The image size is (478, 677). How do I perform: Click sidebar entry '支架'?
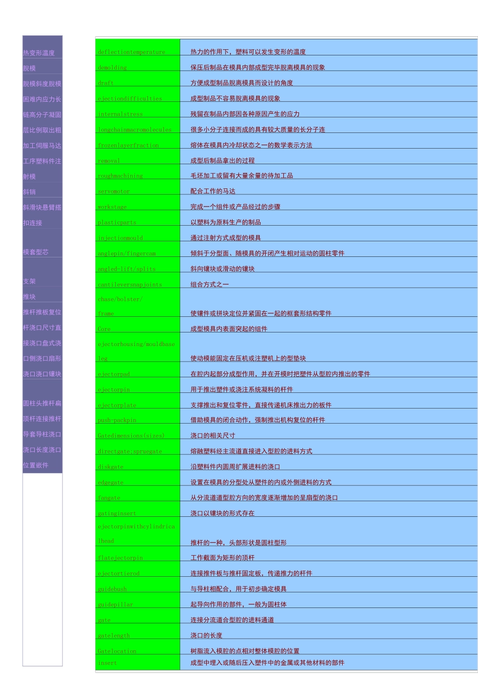pyautogui.click(x=29, y=282)
